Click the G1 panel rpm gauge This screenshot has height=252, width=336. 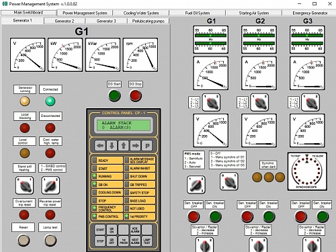pos(140,55)
